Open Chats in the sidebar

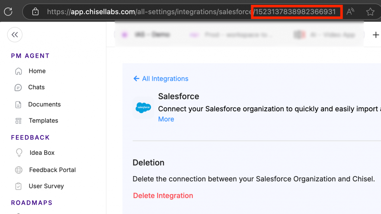[x=36, y=87]
